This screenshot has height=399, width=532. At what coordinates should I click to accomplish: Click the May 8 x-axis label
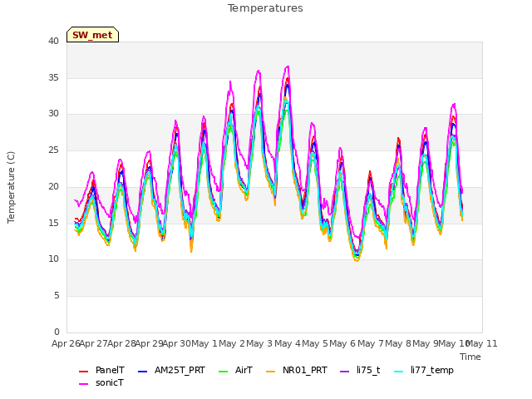pyautogui.click(x=398, y=343)
